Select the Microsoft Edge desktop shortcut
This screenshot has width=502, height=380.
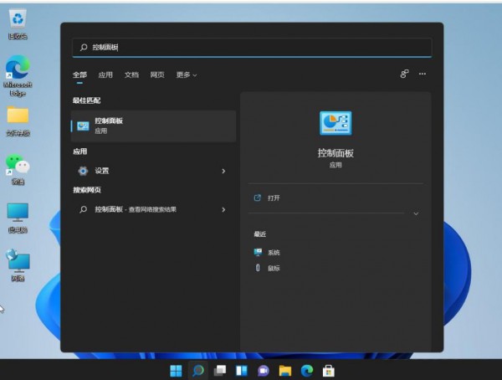(x=18, y=76)
